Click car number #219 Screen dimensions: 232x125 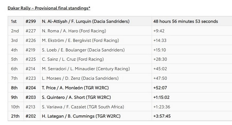(x=31, y=50)
